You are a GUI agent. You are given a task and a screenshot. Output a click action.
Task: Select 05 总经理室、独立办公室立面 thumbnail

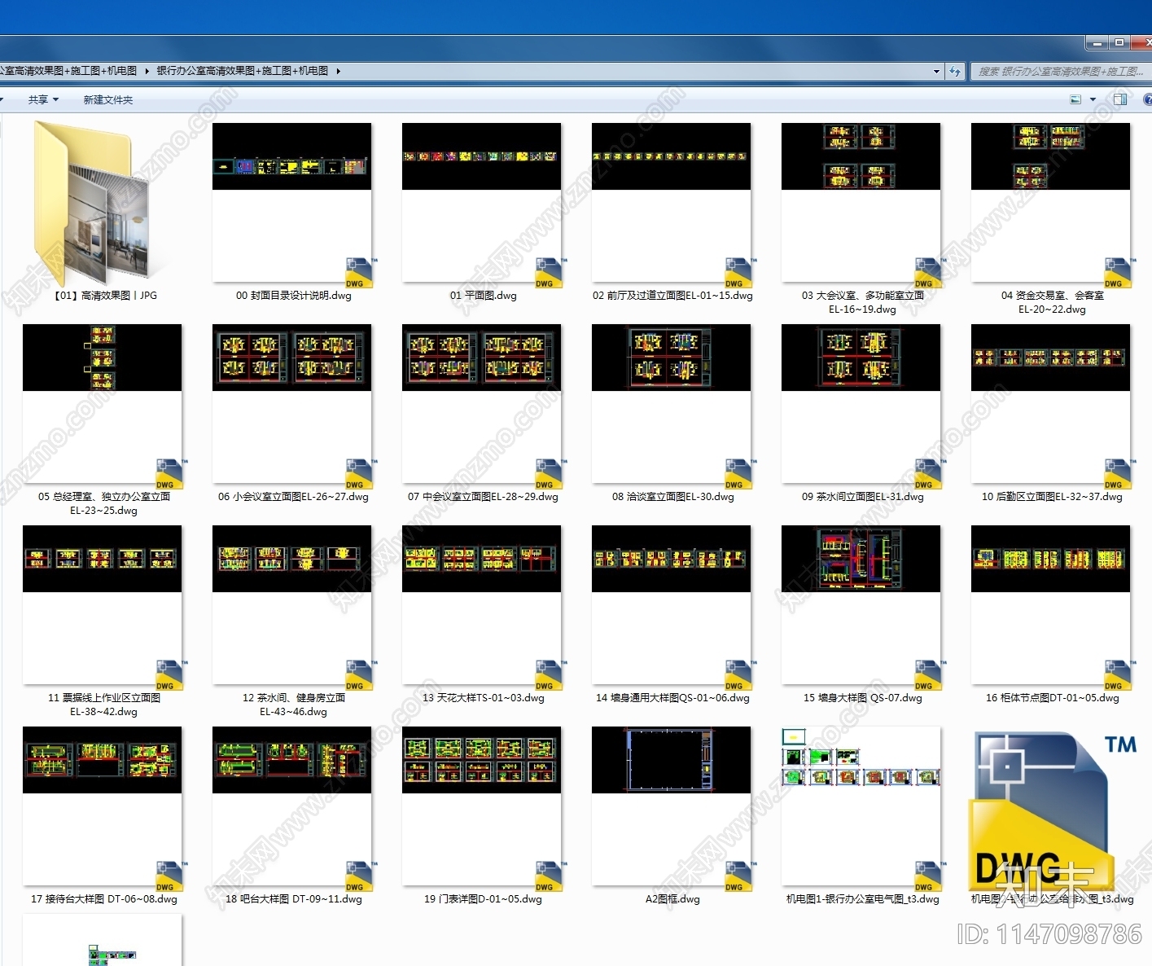102,404
